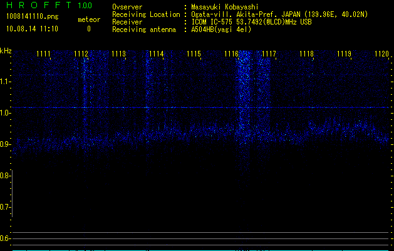Click the 1114 time marker
The image size is (394, 251).
[157, 54]
